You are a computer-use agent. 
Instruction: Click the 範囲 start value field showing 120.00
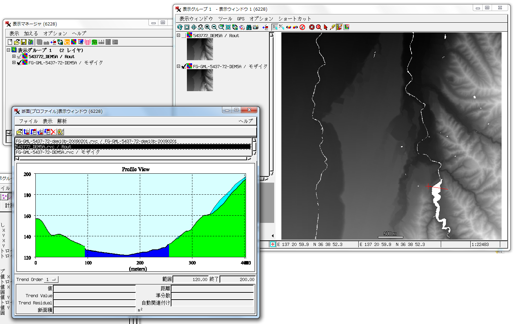(x=191, y=279)
